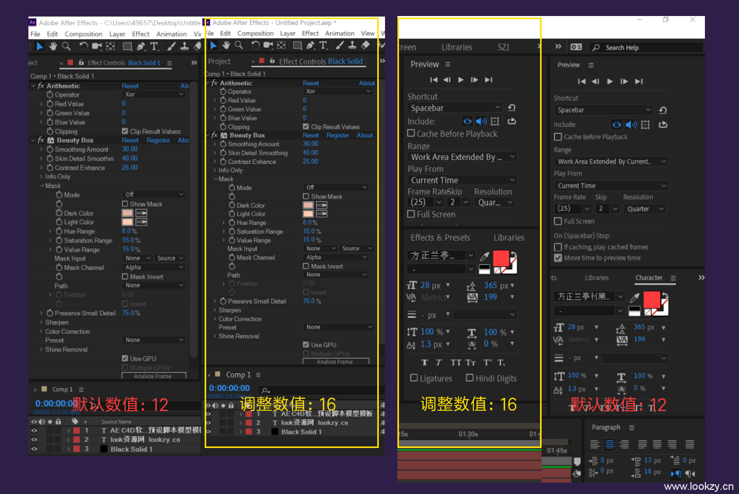Click the Faux Bold text style icon
739x494 pixels.
coord(424,363)
